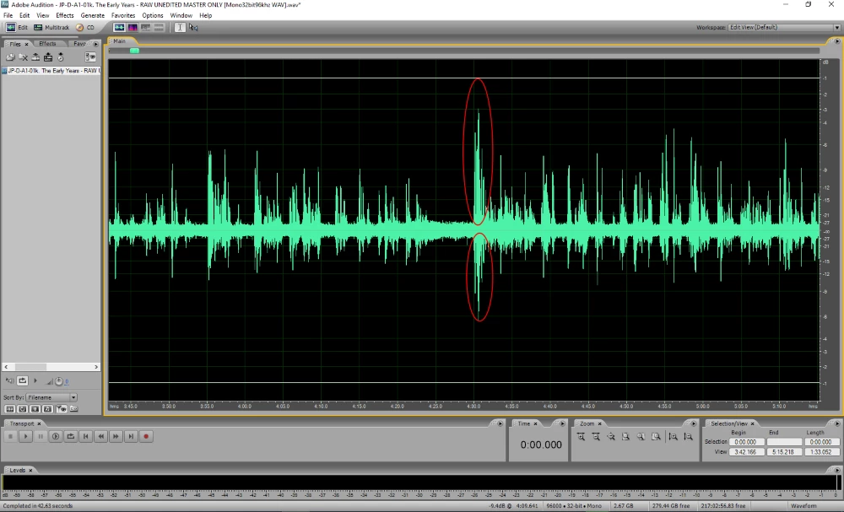
Task: Toggle show audio files filter button
Action: (9, 409)
